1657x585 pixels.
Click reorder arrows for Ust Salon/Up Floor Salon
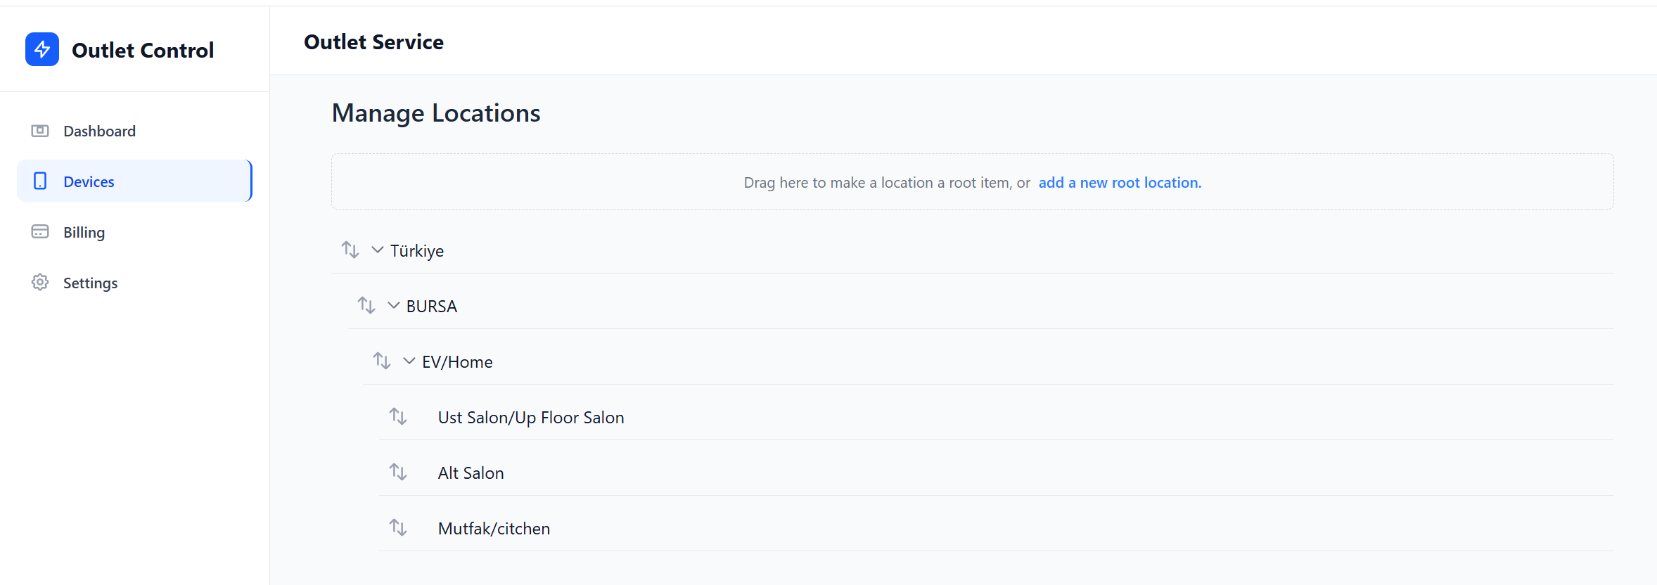[x=398, y=416]
